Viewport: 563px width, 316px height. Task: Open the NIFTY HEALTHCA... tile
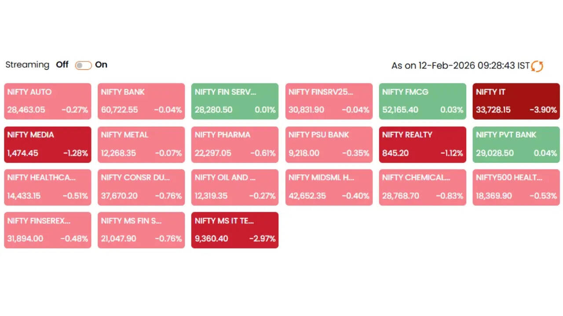pyautogui.click(x=48, y=187)
